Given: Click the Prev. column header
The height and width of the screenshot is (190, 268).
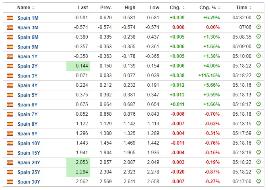Looking at the screenshot, I should 106,8.
